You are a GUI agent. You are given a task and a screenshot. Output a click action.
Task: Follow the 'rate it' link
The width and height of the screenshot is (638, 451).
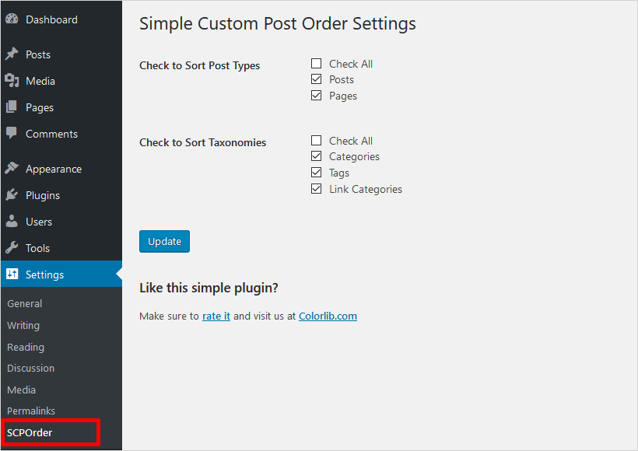click(x=216, y=316)
